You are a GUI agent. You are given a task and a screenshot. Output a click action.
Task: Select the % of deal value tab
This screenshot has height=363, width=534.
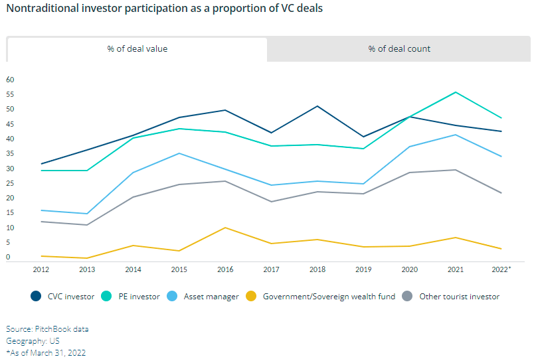tap(137, 49)
